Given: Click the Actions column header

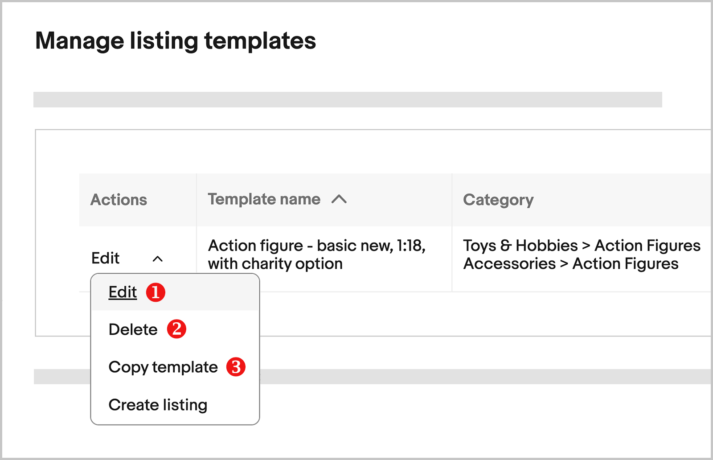Looking at the screenshot, I should (119, 200).
